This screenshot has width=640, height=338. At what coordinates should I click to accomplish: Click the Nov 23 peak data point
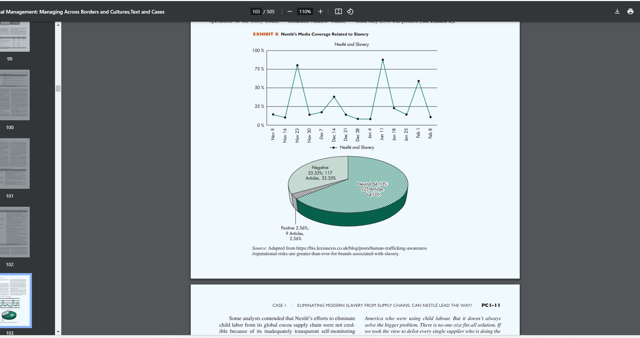[297, 65]
